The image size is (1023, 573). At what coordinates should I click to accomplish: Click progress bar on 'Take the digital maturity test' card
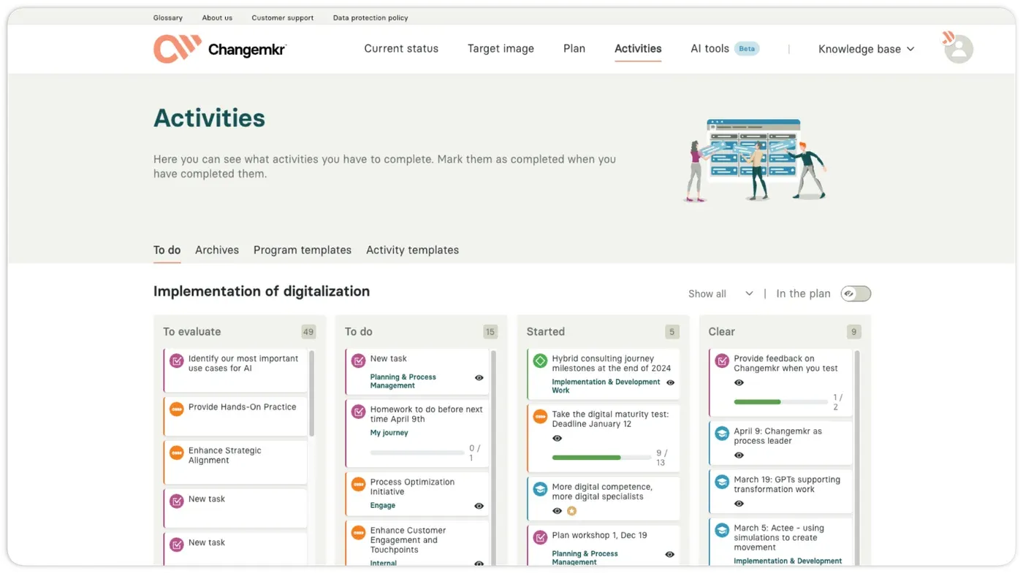pos(601,458)
